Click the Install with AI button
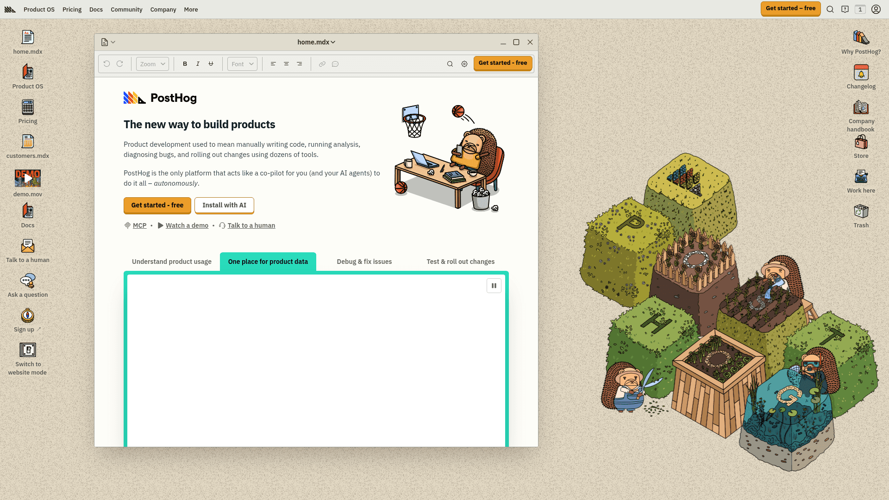 pos(224,205)
